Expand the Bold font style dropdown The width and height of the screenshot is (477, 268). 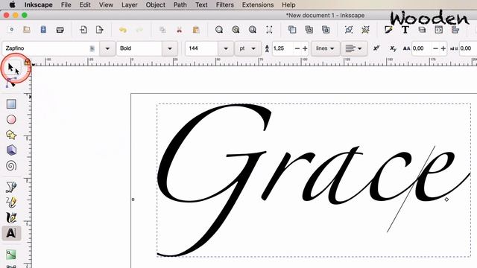pos(170,48)
